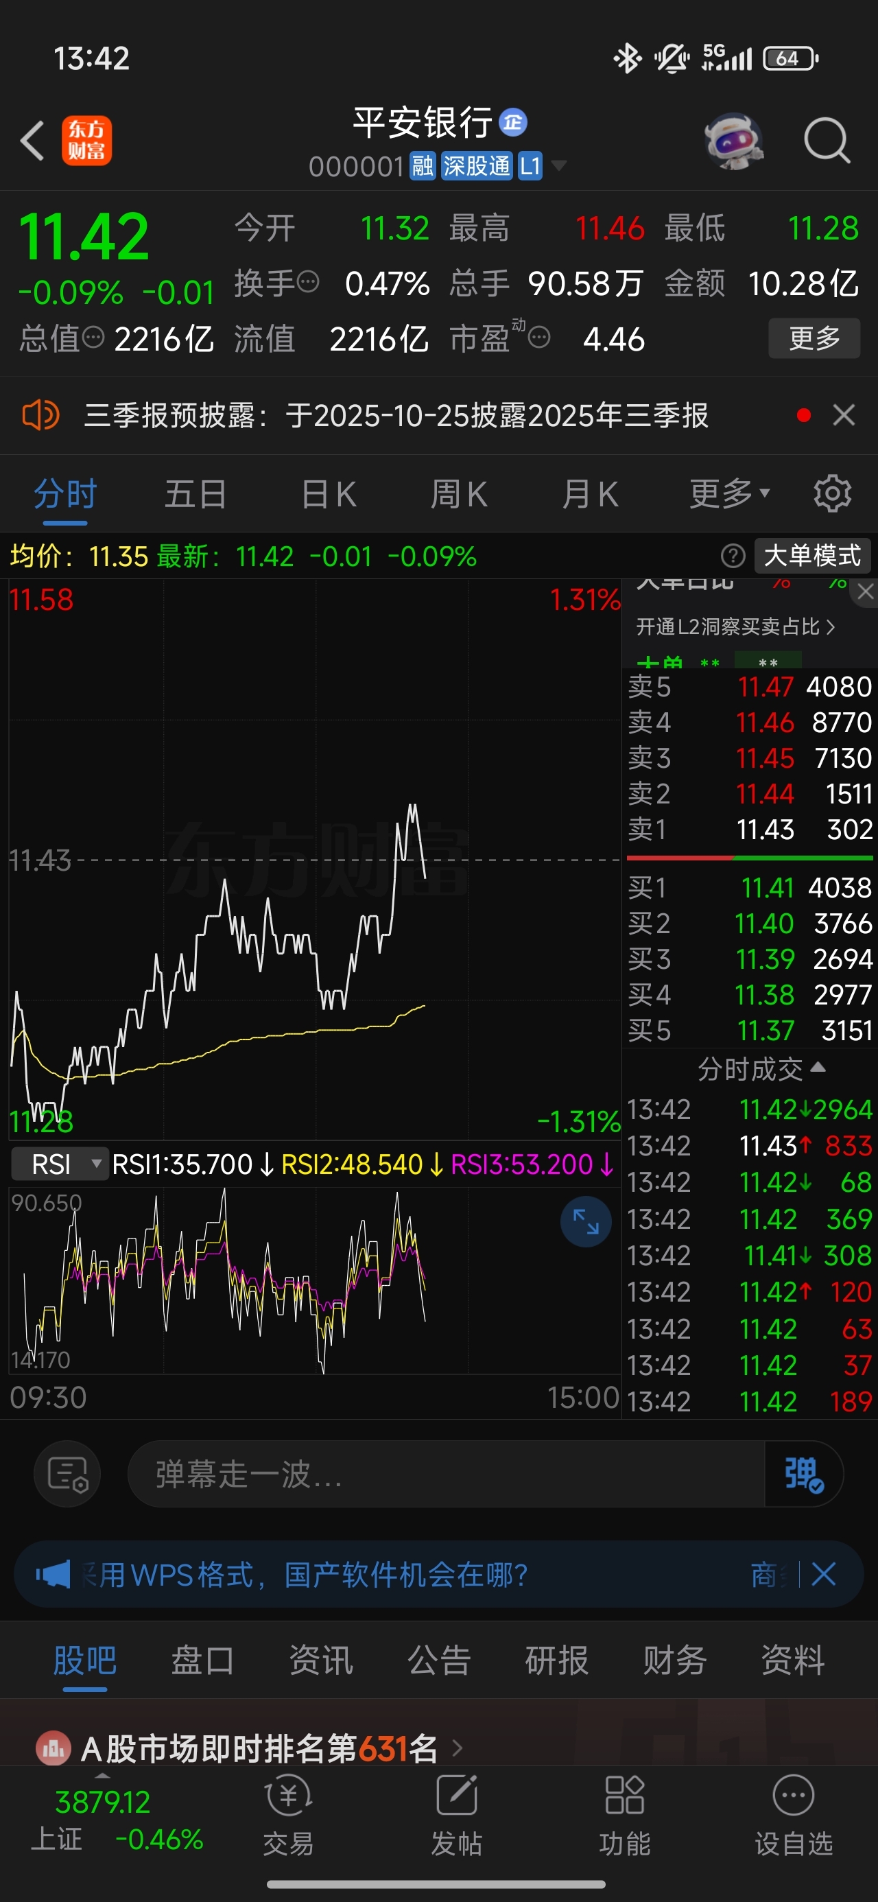Switch to 股吧 tab
The height and width of the screenshot is (1902, 878).
click(x=84, y=1660)
